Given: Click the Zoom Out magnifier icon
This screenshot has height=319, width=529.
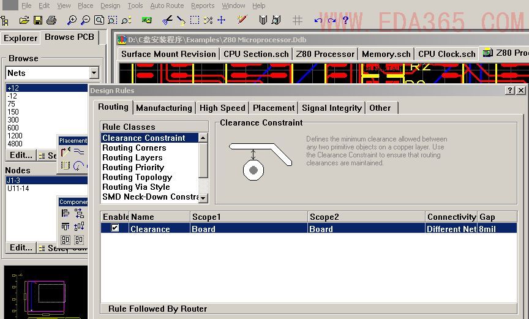Looking at the screenshot, I should [85, 20].
